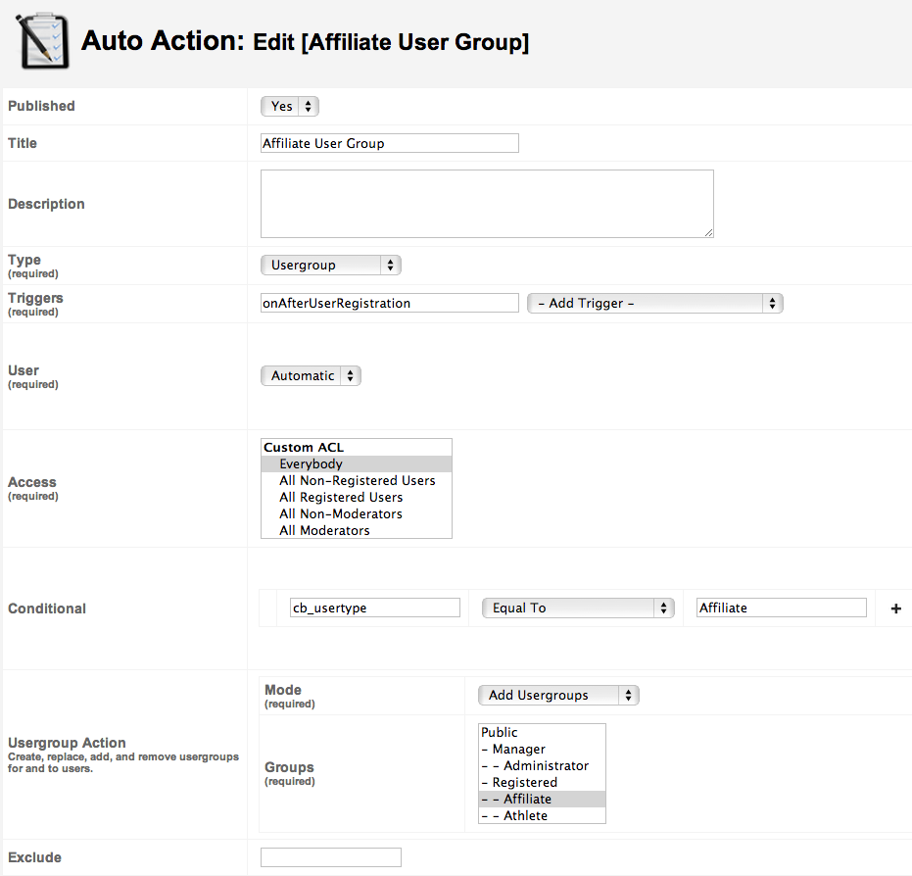912x876 pixels.
Task: Open the User Automatic dropdown
Action: coord(311,375)
